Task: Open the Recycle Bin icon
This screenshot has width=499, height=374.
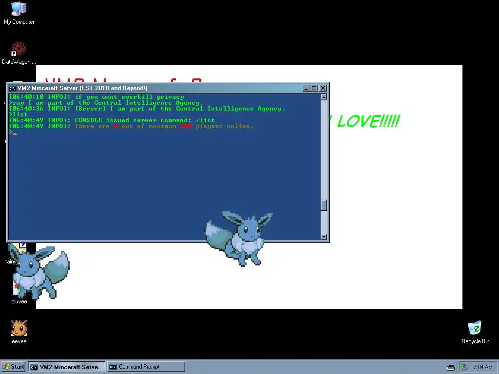Action: (x=475, y=332)
